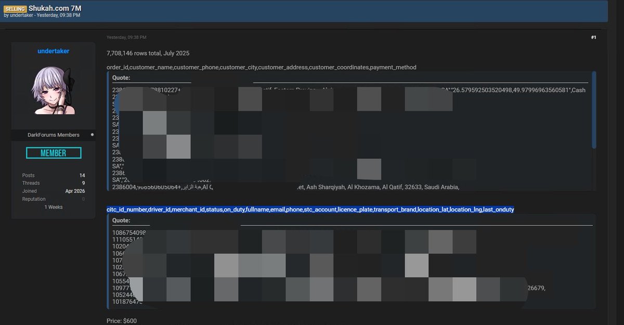This screenshot has width=624, height=325.
Task: Click the 7,708,146 rows total line
Action: coord(148,53)
